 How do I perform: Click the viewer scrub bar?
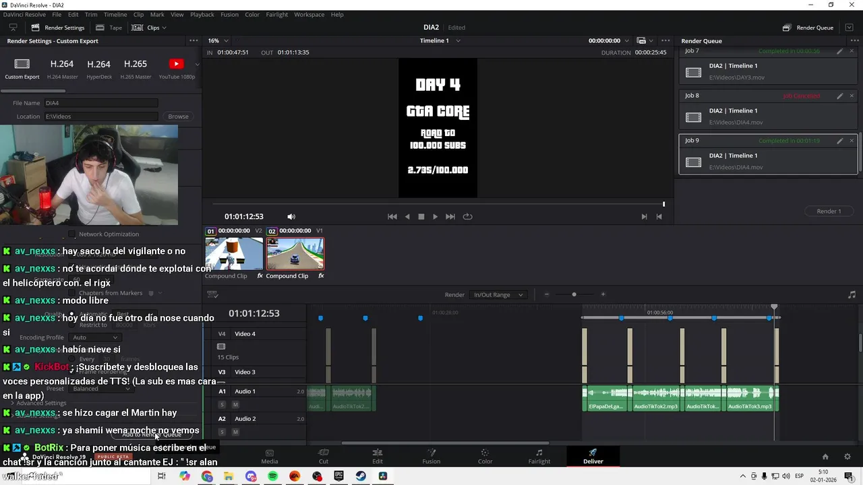[438, 203]
